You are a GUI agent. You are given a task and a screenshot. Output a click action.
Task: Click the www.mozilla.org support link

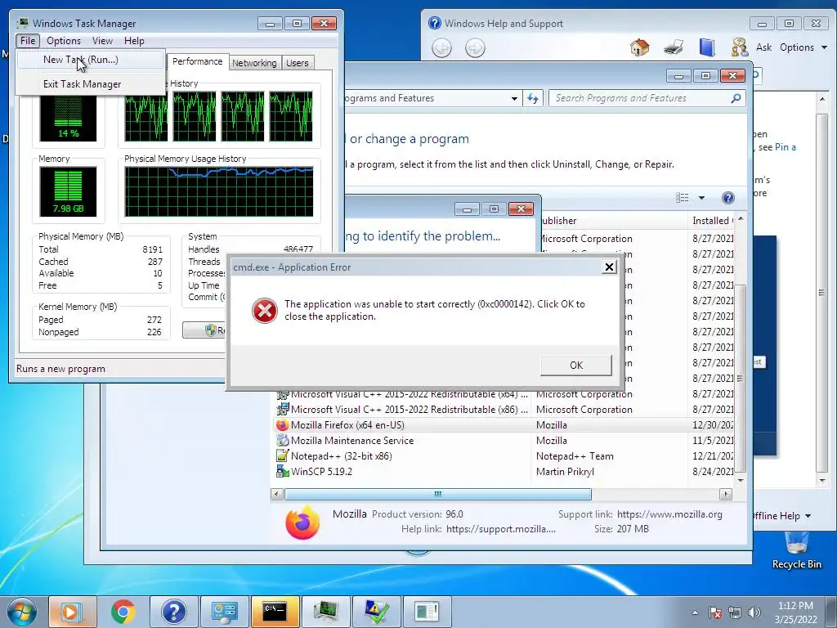point(669,514)
